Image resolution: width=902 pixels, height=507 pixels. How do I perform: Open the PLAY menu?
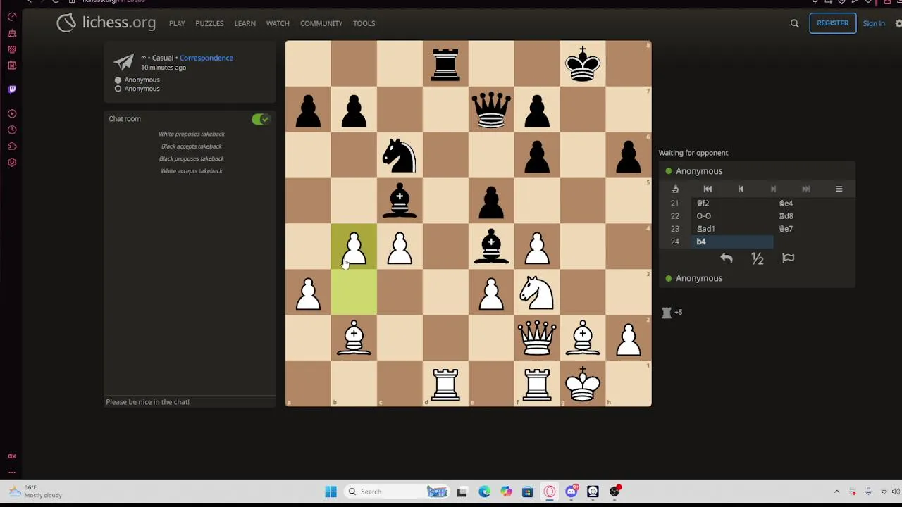pos(177,23)
